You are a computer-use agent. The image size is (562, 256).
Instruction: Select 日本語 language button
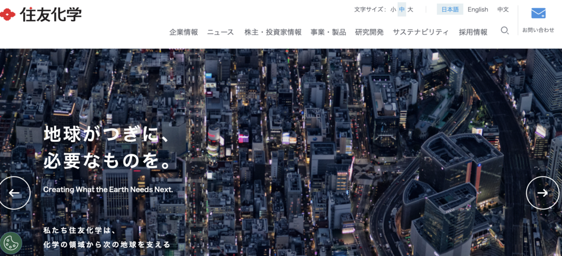click(x=450, y=9)
